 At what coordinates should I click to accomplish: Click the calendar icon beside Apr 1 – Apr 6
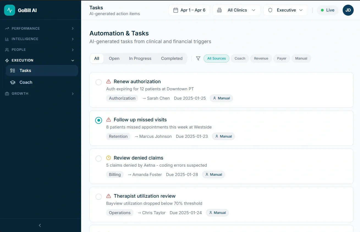176,10
